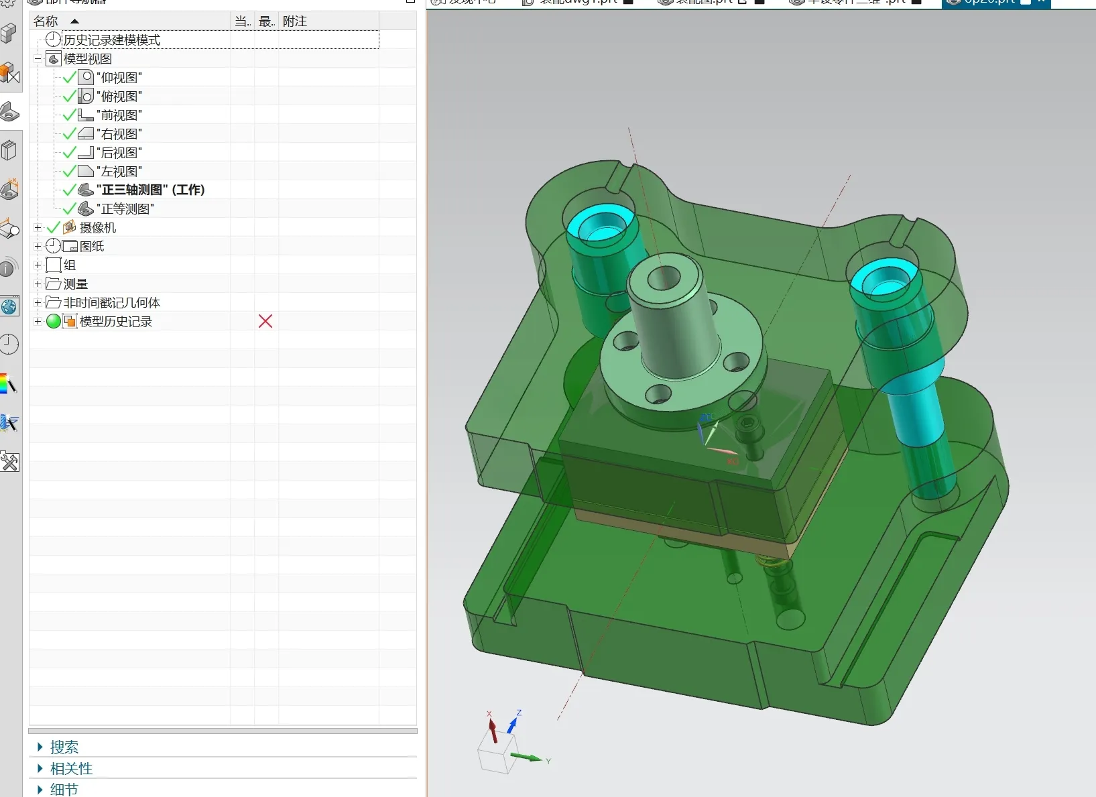Open the measurement visual reporting sidebar icon

pos(9,229)
